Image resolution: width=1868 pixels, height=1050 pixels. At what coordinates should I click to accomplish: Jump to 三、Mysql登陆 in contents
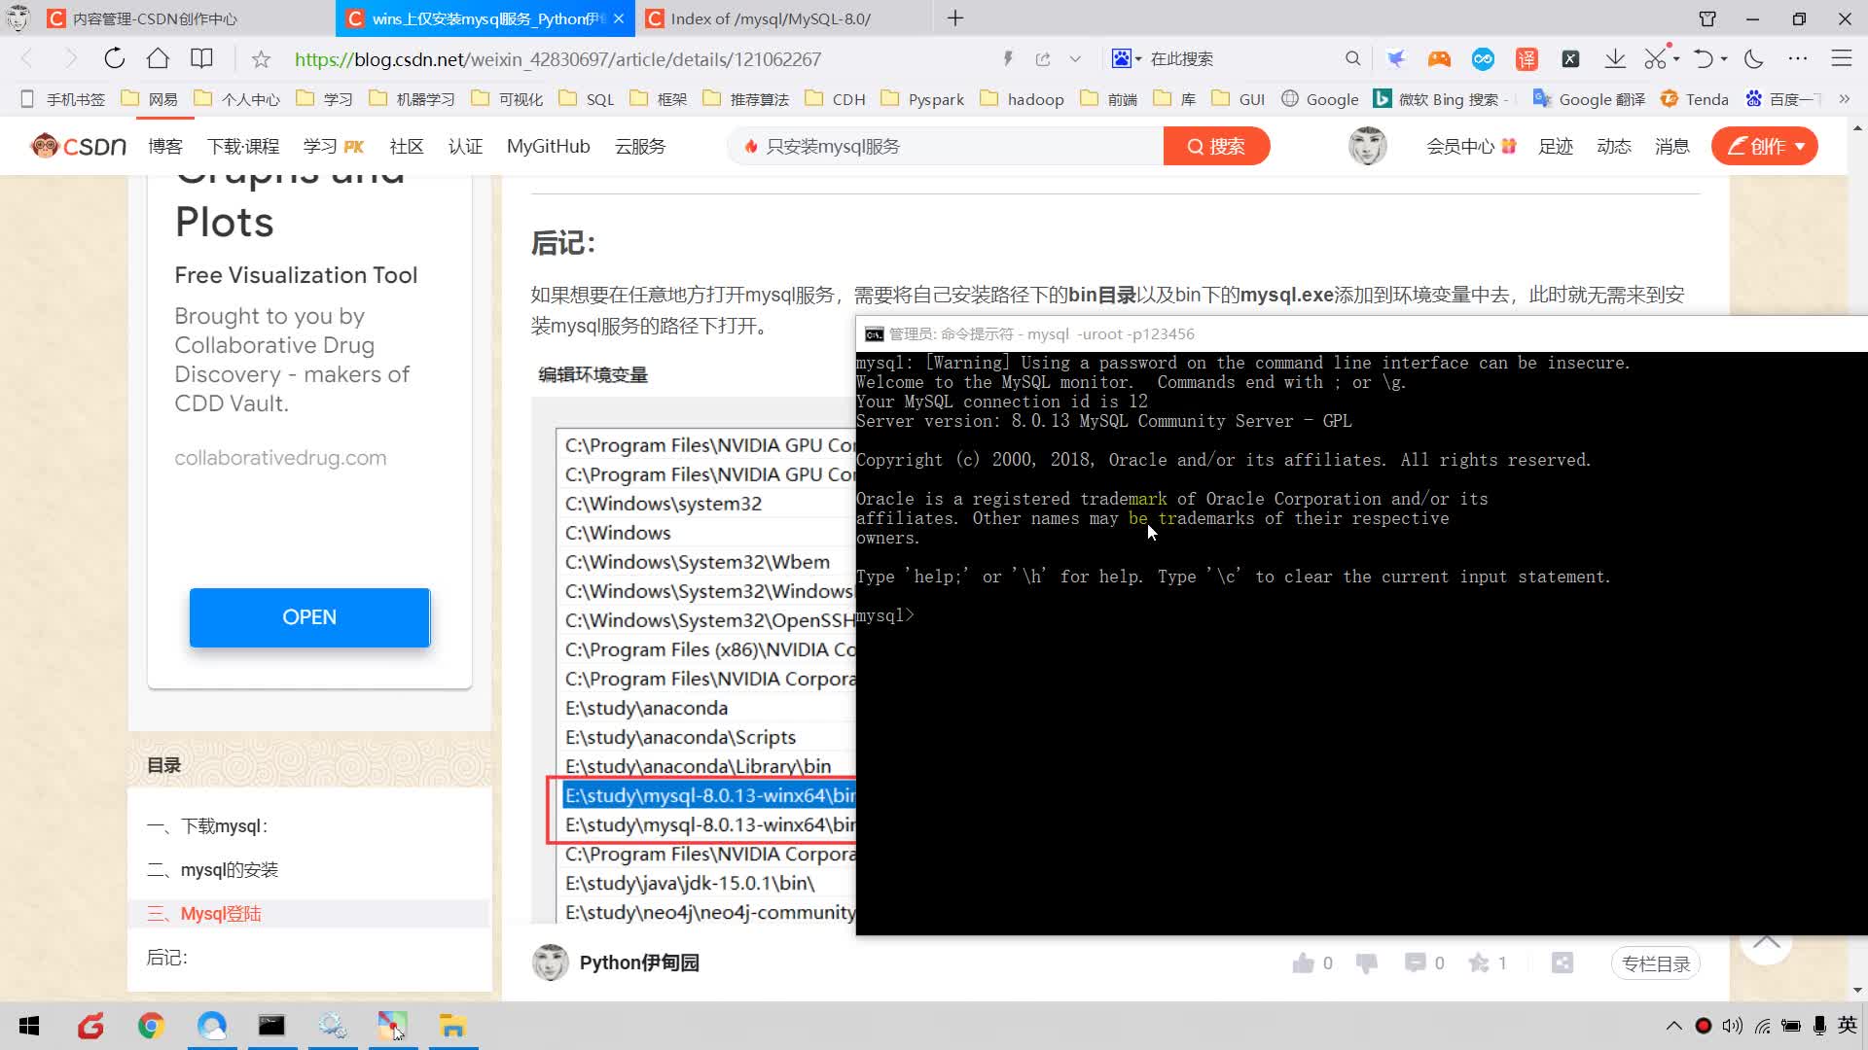[204, 914]
